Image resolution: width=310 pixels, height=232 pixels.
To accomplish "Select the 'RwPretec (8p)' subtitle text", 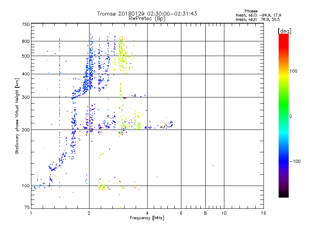I will pos(147,19).
